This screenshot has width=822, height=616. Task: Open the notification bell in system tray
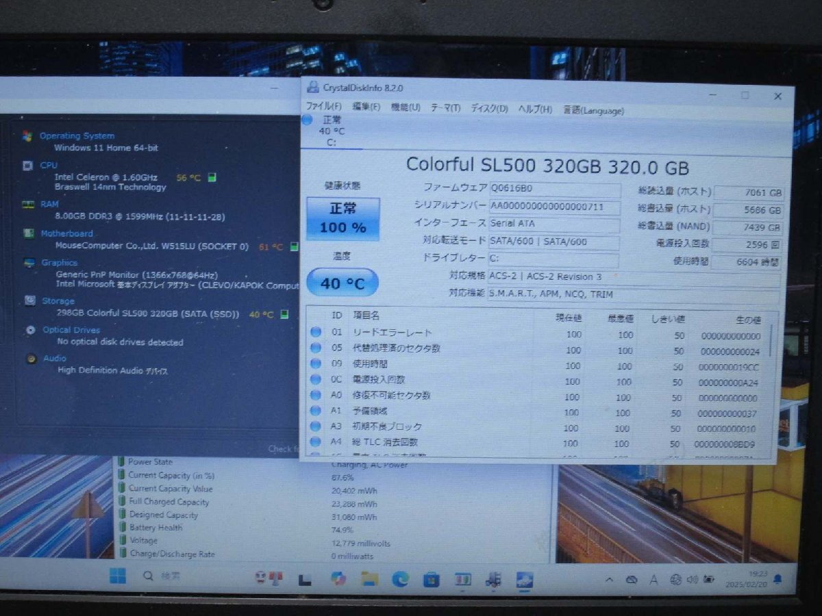click(x=777, y=580)
